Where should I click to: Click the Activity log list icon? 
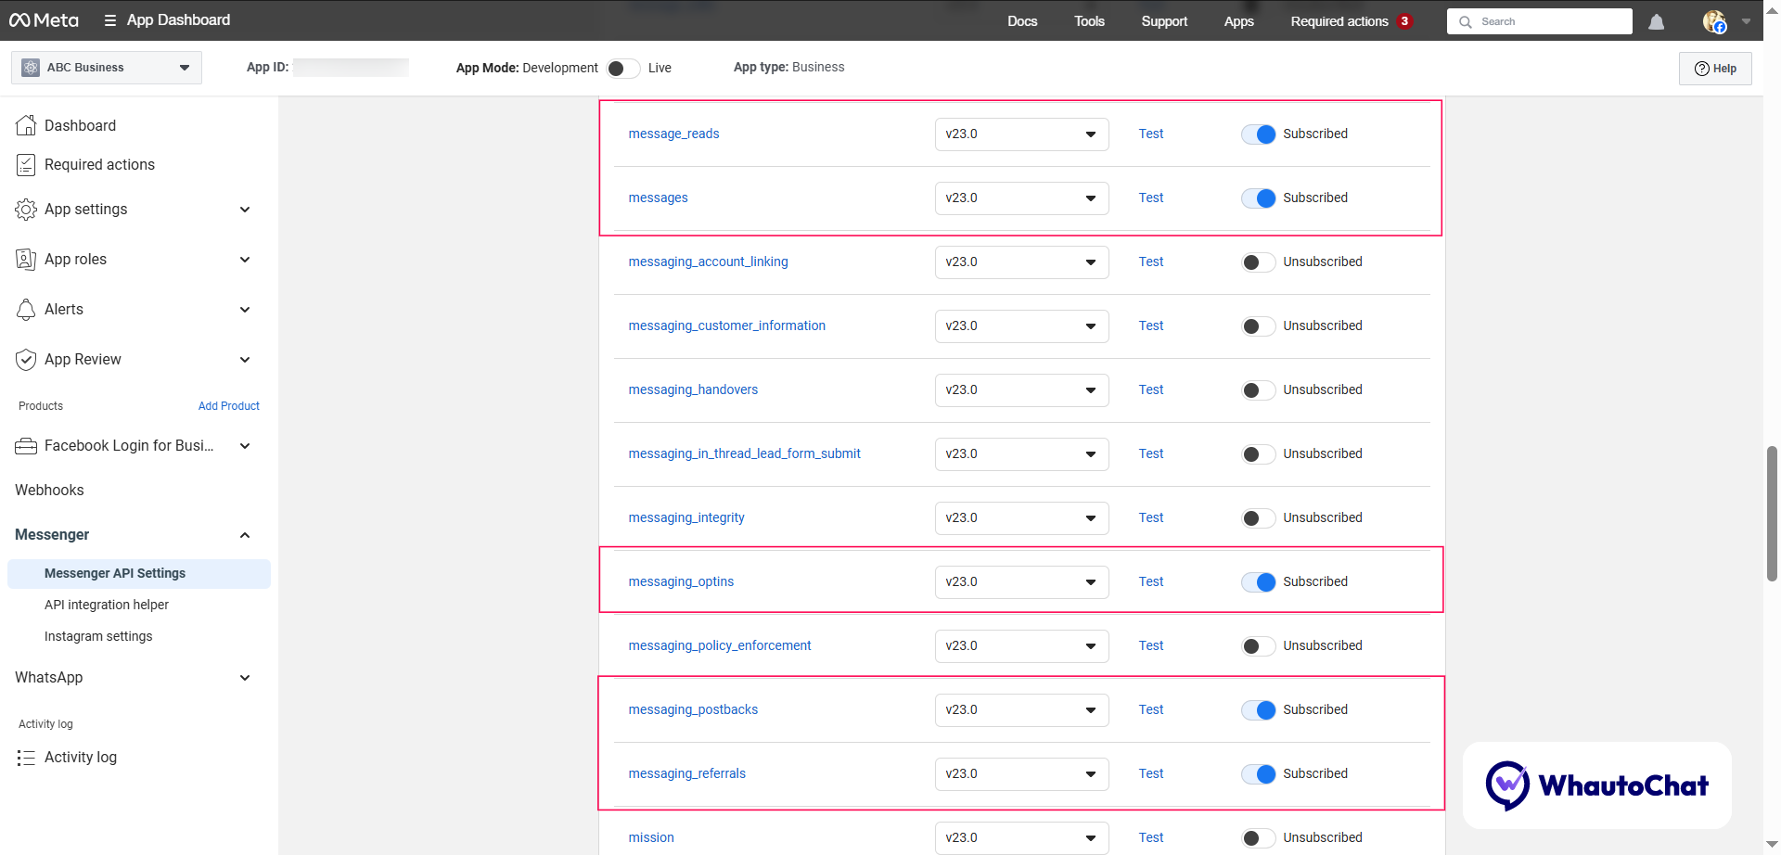(x=26, y=757)
